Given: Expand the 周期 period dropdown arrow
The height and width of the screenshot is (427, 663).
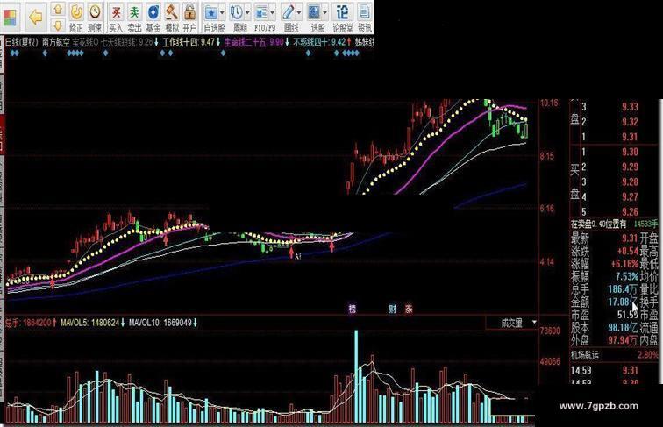Looking at the screenshot, I should 248,12.
